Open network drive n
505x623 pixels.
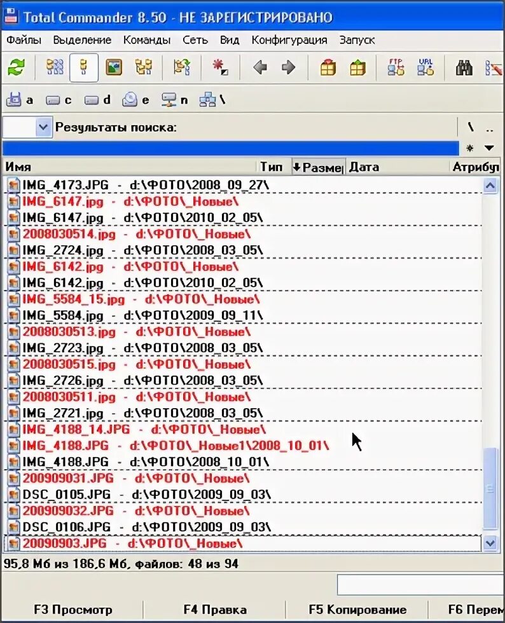pos(174,100)
